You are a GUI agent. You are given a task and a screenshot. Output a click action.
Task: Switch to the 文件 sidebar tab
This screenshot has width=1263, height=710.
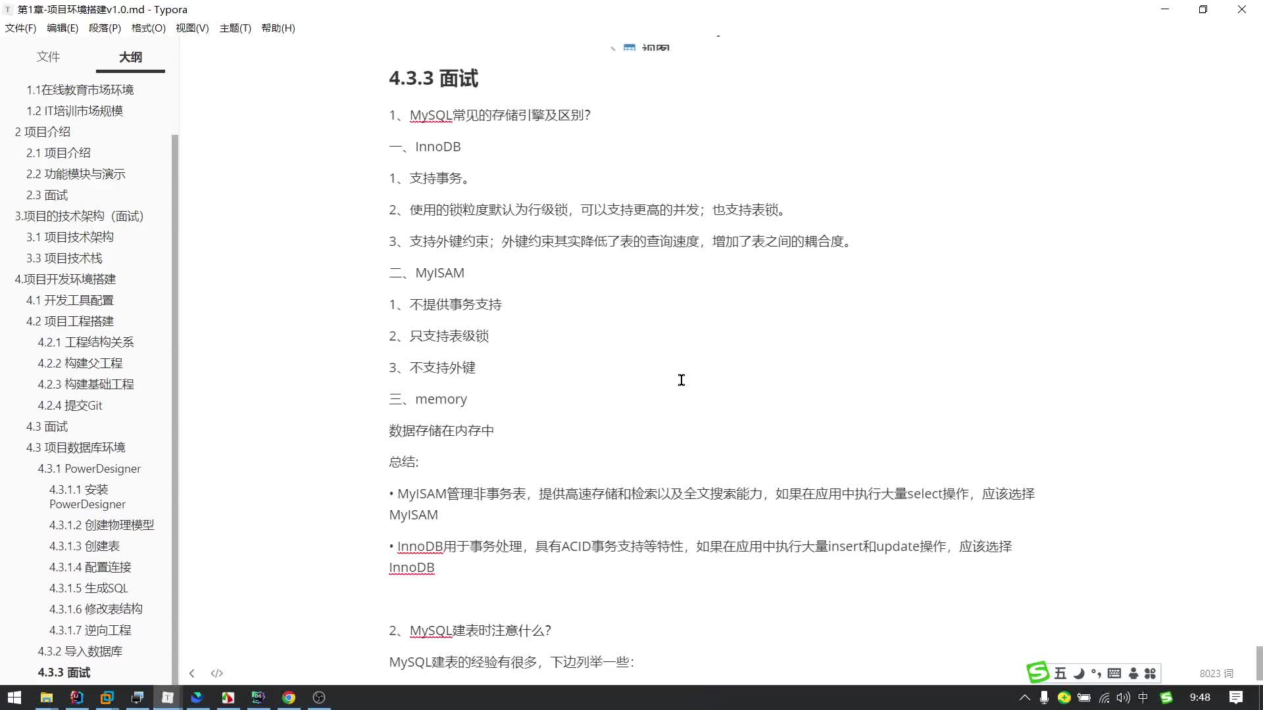(x=48, y=57)
